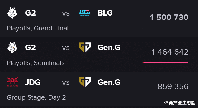This screenshot has width=198, height=108.
Task: Select Gen.G team name in the Semifinals row
Action: (x=109, y=47)
